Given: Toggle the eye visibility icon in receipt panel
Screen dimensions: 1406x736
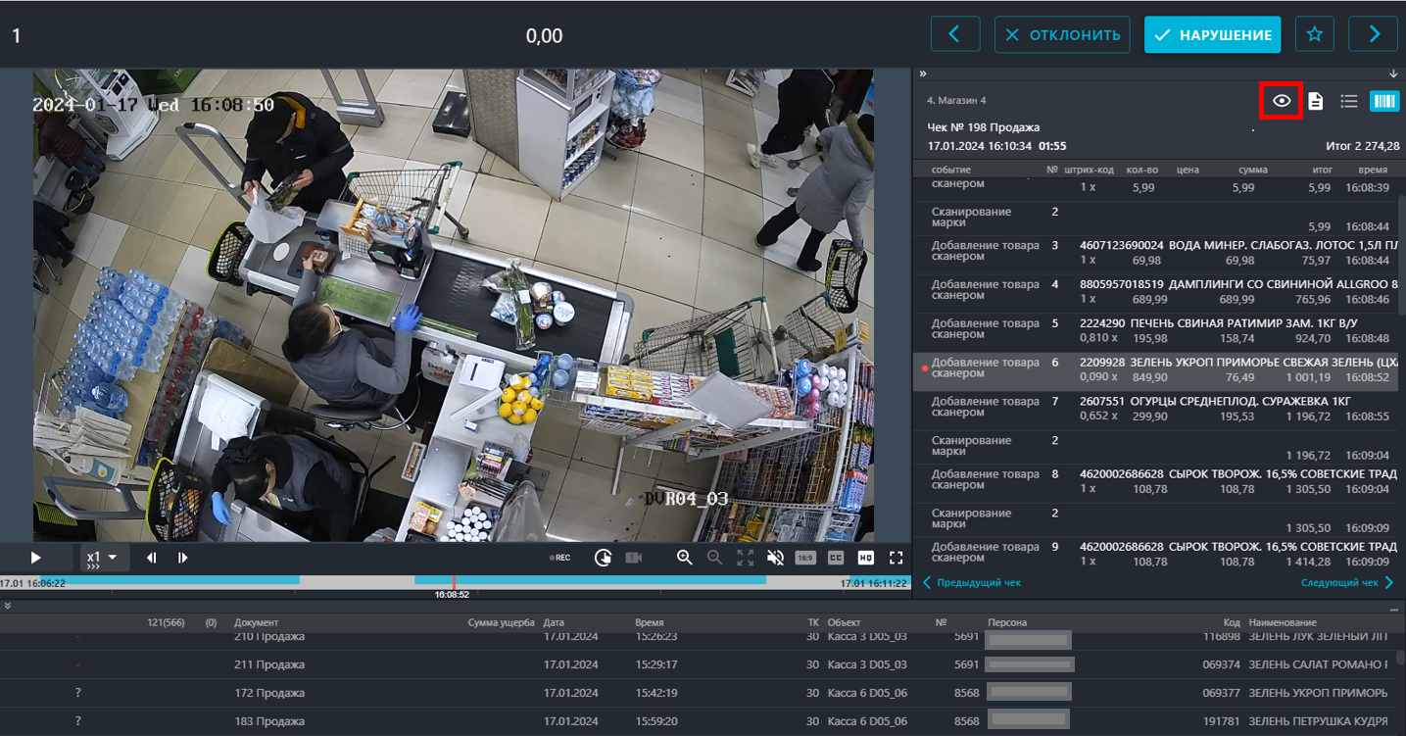Looking at the screenshot, I should tap(1281, 101).
